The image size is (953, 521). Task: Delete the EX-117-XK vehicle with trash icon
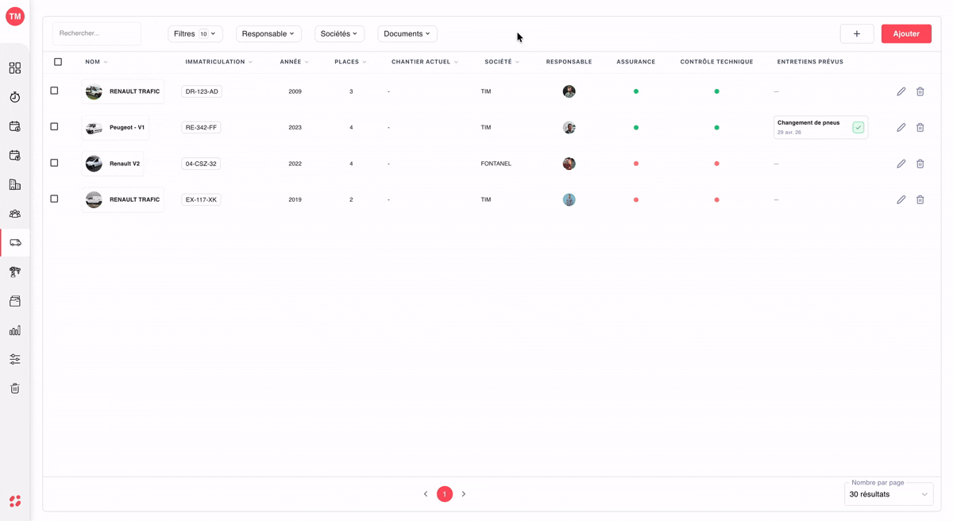920,199
